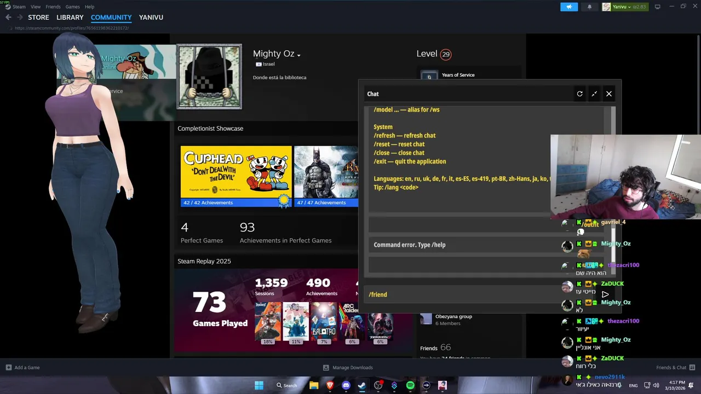Switch to Big Picture mode icon

657,7
